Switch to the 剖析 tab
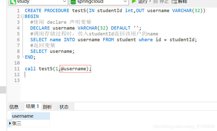Image resolution: width=217 pixels, height=131 pixels. [50, 107]
